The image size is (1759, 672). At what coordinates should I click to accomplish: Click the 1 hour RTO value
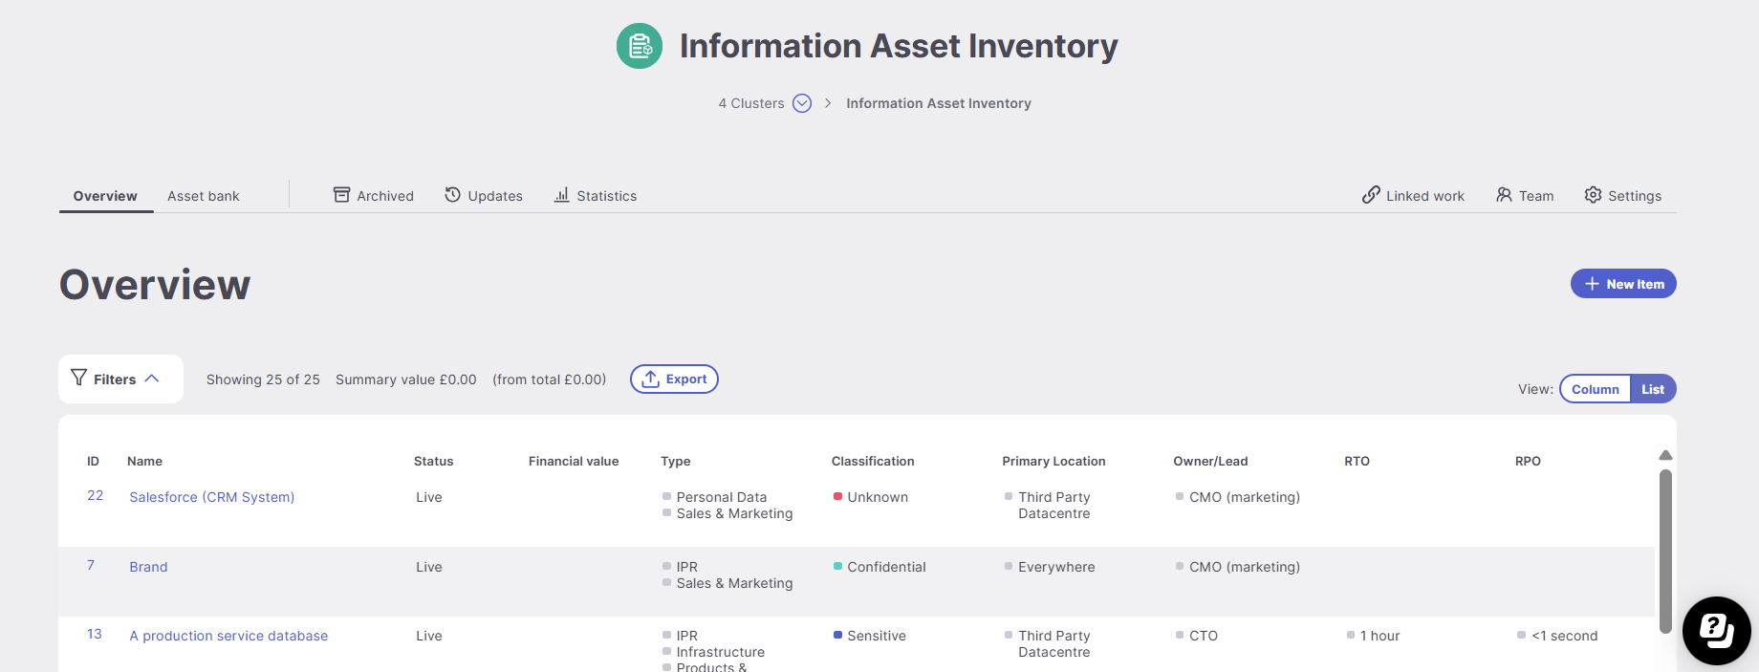click(x=1379, y=636)
